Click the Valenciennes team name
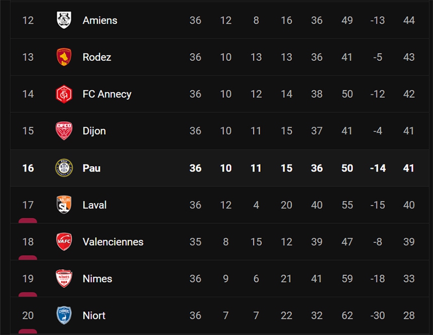The height and width of the screenshot is (335, 433). click(113, 242)
